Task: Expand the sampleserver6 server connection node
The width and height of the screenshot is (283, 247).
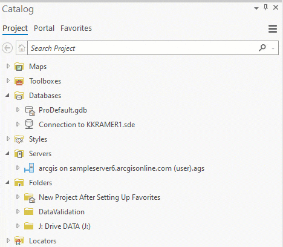Action: (x=18, y=168)
